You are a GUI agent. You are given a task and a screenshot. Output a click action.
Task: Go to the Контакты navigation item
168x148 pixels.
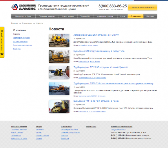pos(150,16)
